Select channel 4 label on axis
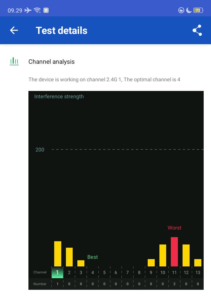The width and height of the screenshot is (211, 298). (x=93, y=272)
